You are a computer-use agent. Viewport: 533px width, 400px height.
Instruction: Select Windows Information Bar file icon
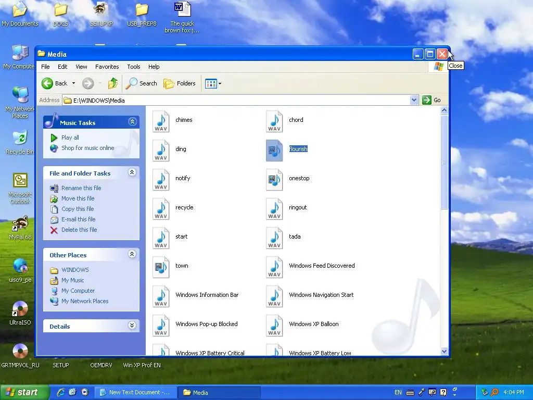[x=161, y=296]
